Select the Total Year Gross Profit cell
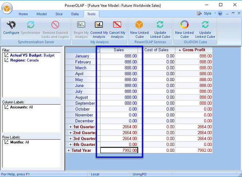 click(x=194, y=150)
